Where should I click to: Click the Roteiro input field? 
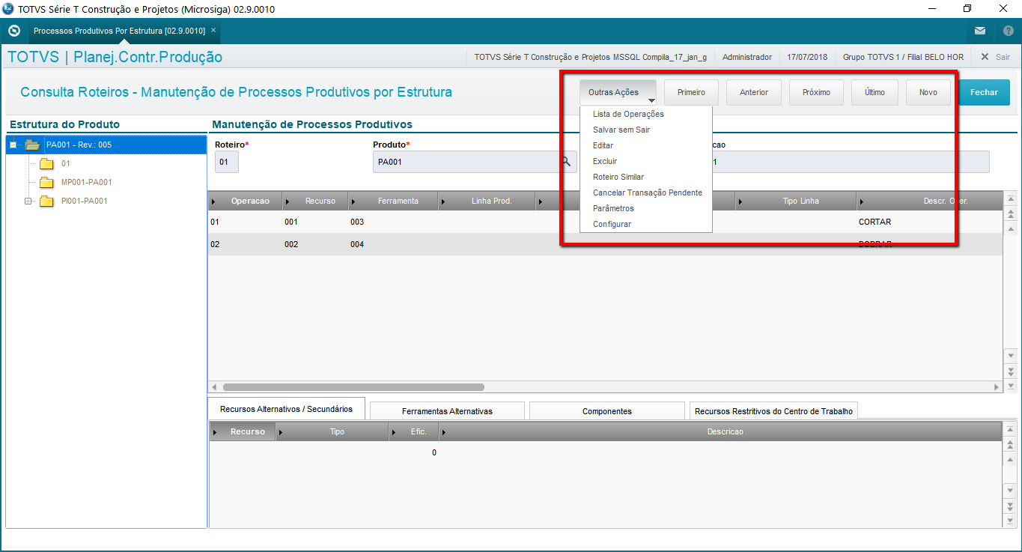(x=227, y=162)
